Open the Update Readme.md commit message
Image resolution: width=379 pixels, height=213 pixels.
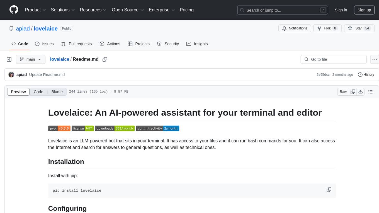47,74
